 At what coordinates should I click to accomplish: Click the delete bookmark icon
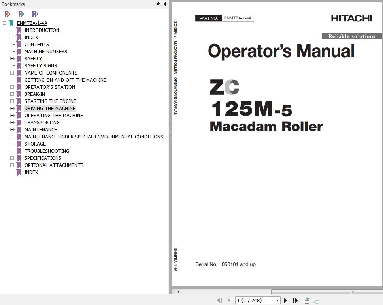tap(8, 14)
